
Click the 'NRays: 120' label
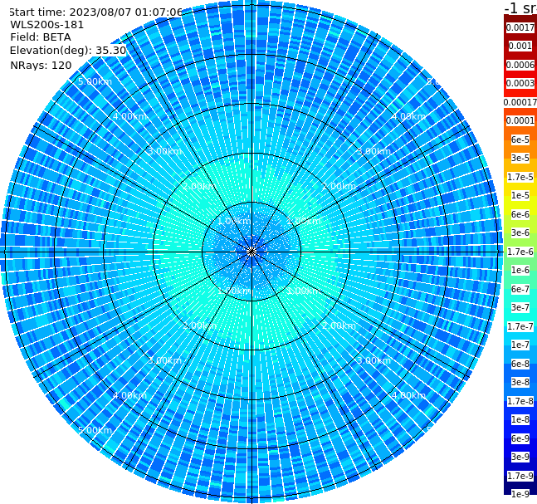tap(41, 65)
